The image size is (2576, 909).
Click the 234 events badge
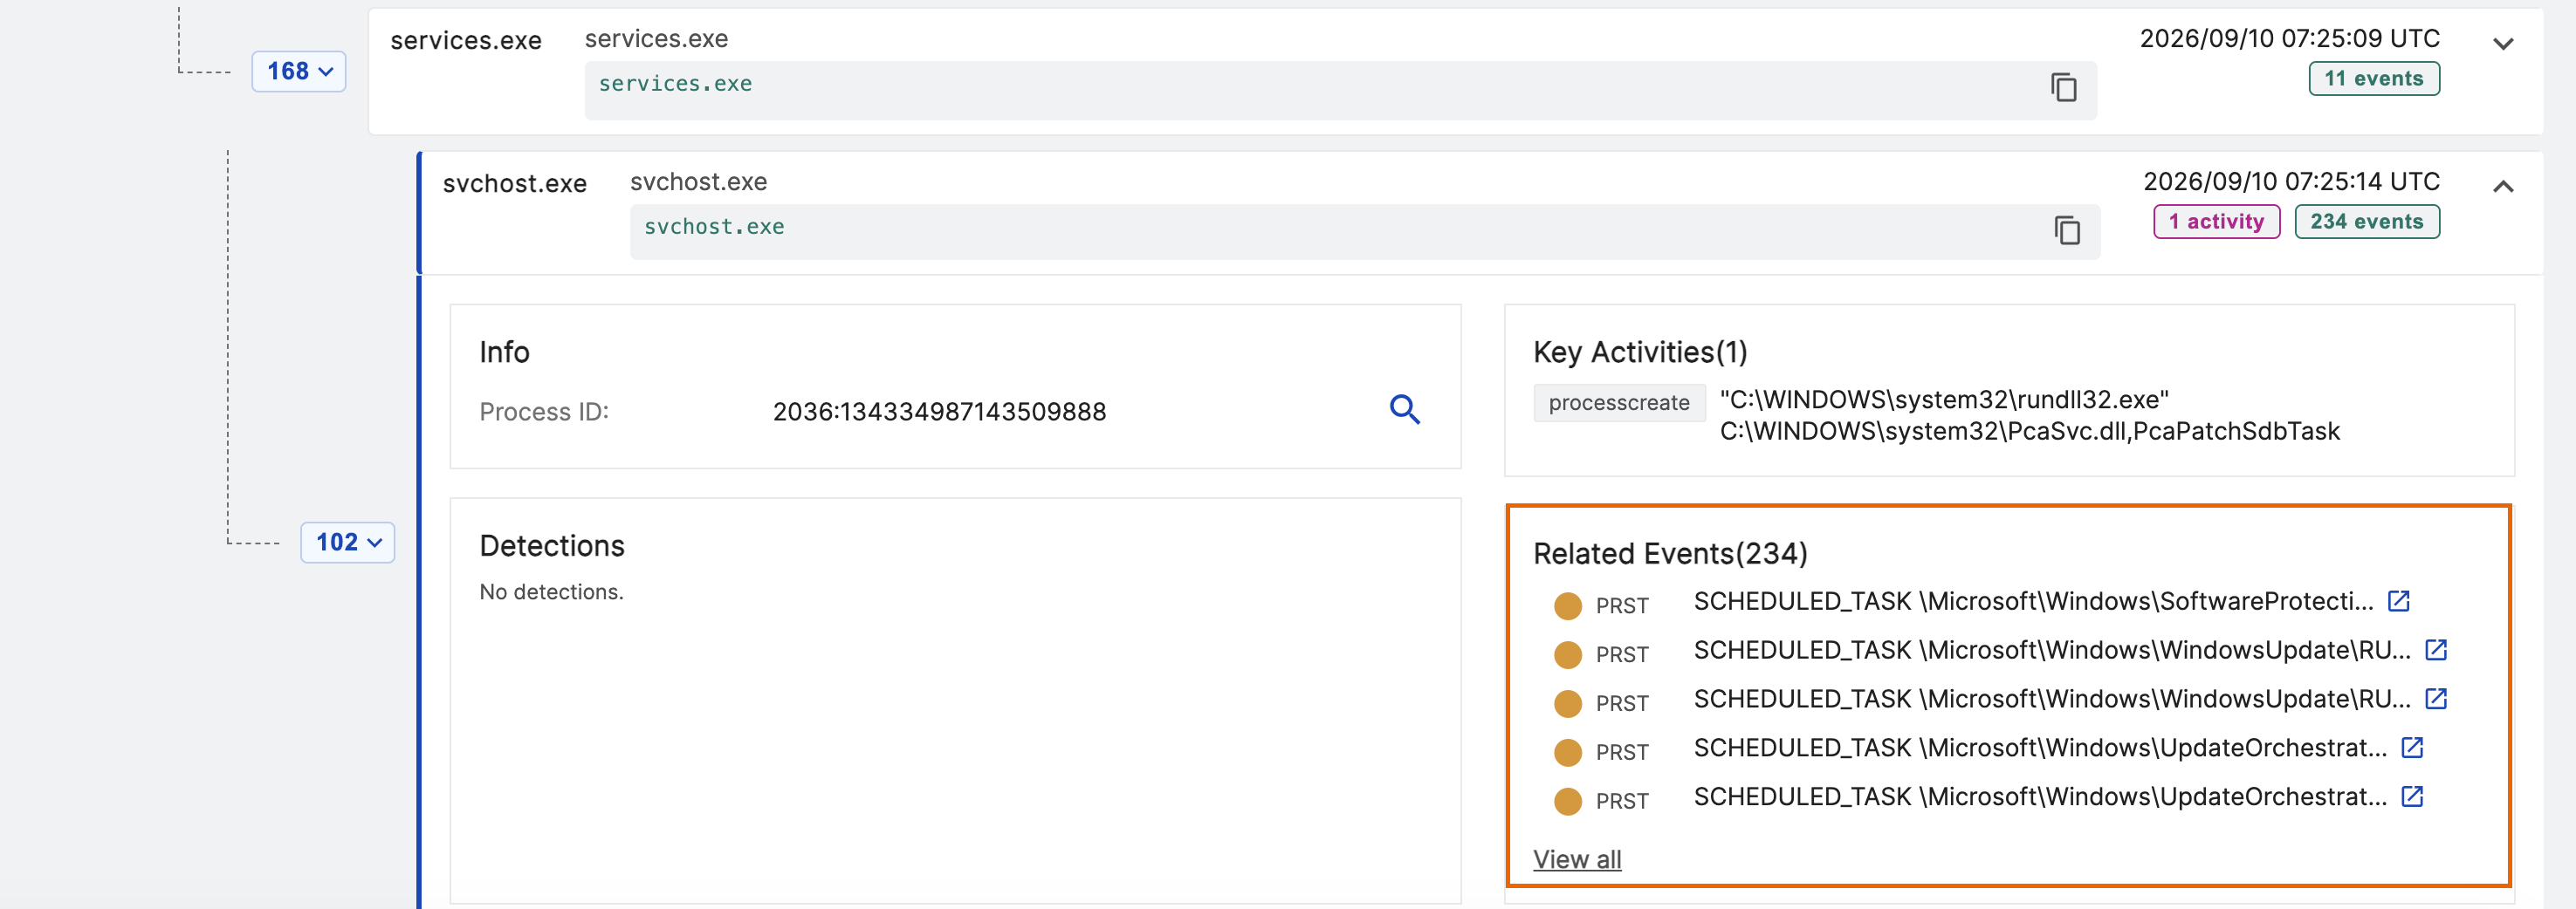(x=2366, y=222)
